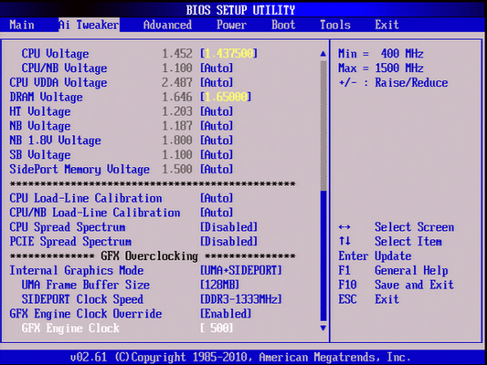Open NB Voltage Auto setting
This screenshot has height=365, width=487.
point(217,126)
